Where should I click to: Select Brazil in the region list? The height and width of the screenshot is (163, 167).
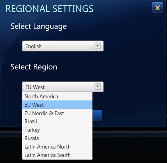point(57,121)
